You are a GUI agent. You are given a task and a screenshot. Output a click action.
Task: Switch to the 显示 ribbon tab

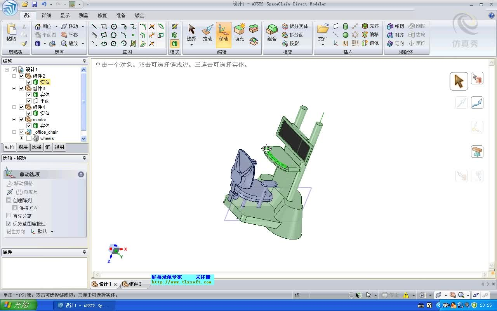(x=64, y=16)
